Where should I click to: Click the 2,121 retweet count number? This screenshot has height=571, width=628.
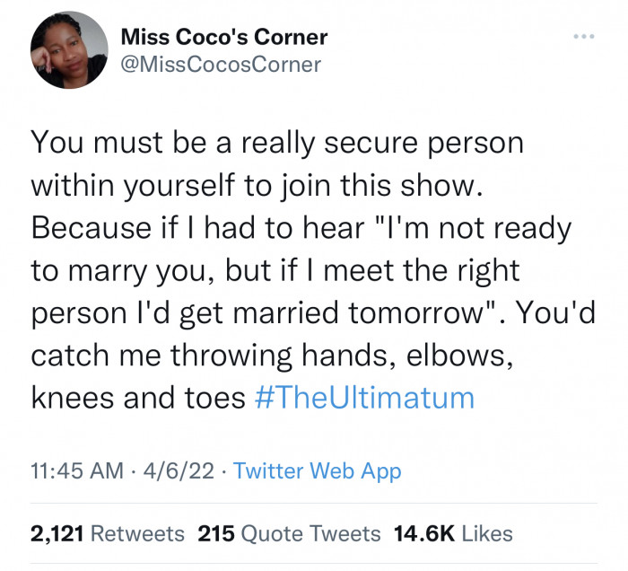pyautogui.click(x=57, y=534)
